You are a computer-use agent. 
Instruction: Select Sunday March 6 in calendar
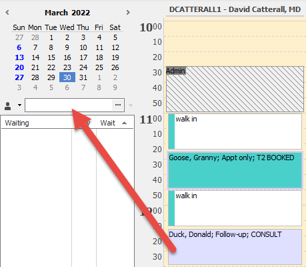click(x=19, y=47)
